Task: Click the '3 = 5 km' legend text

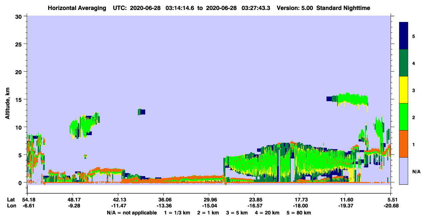Action: point(237,213)
